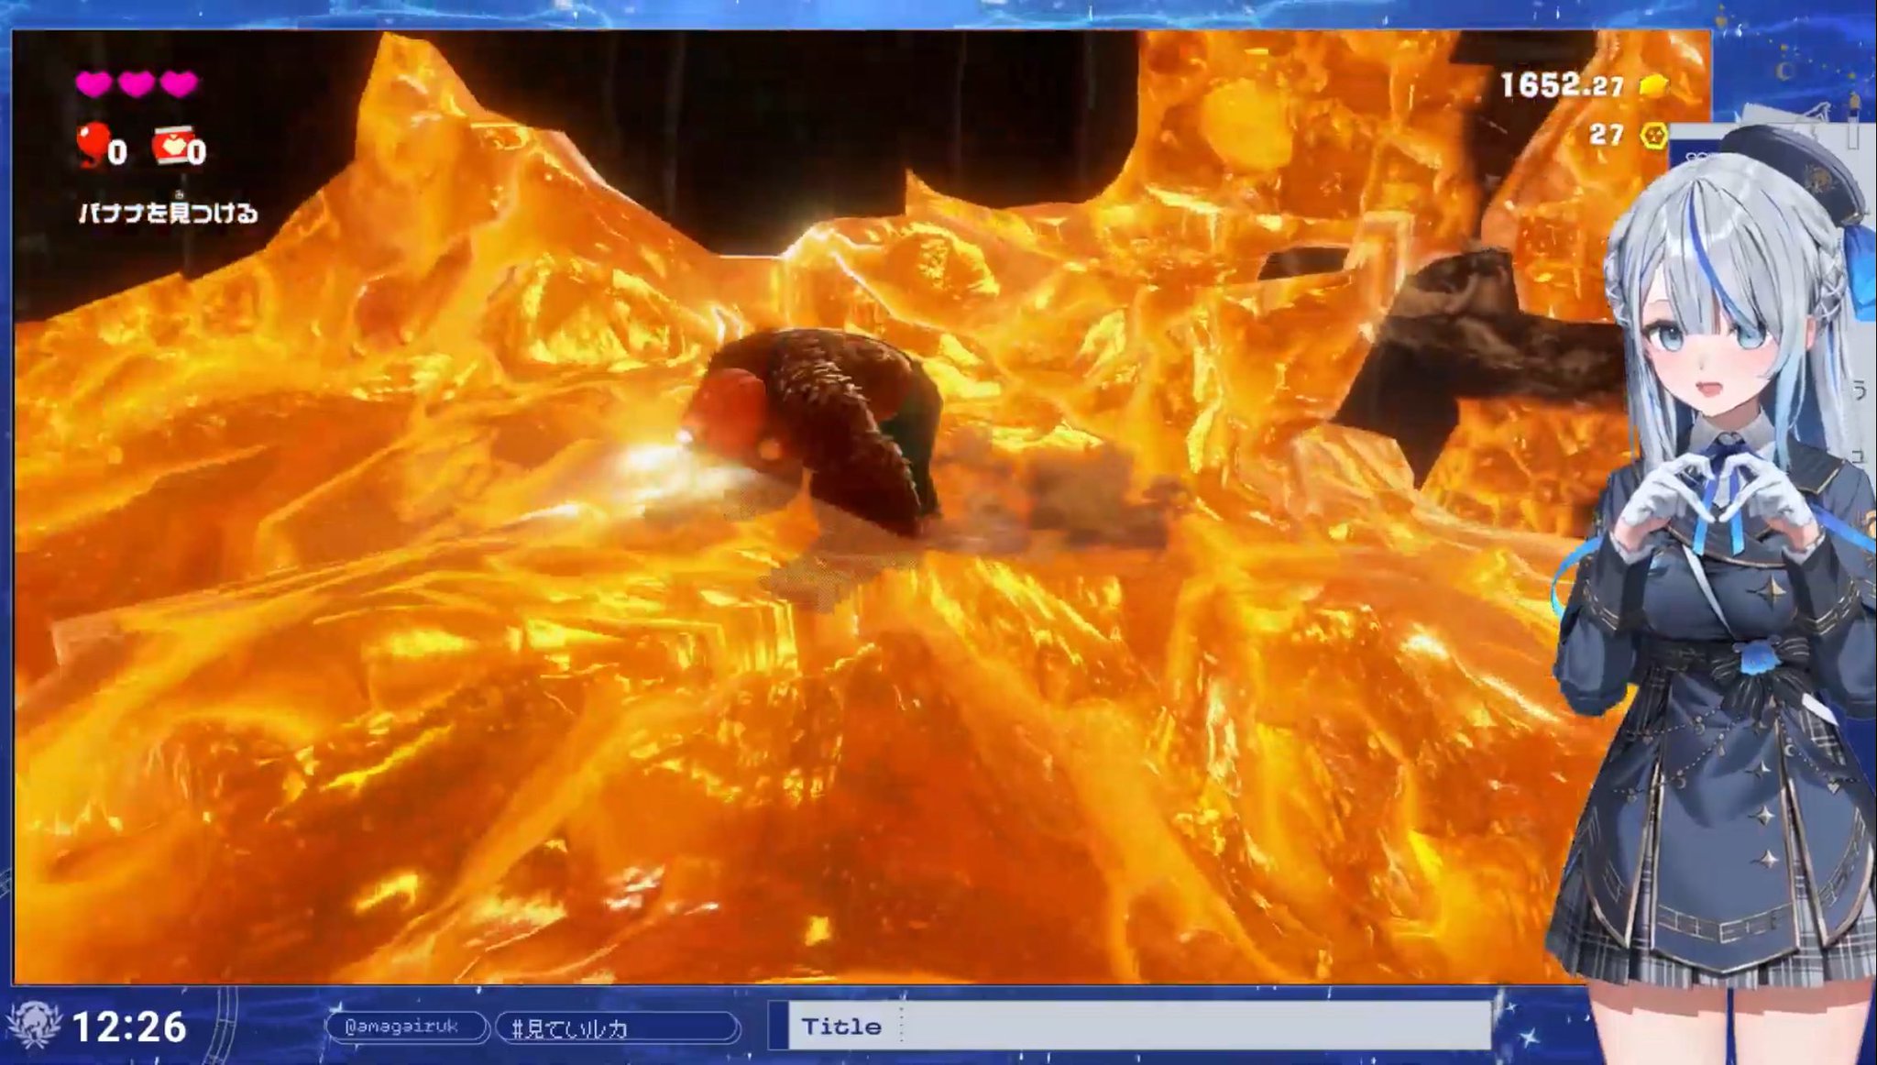Click the laurel emblem logo beside the clock
This screenshot has width=1877, height=1065.
(x=33, y=1026)
